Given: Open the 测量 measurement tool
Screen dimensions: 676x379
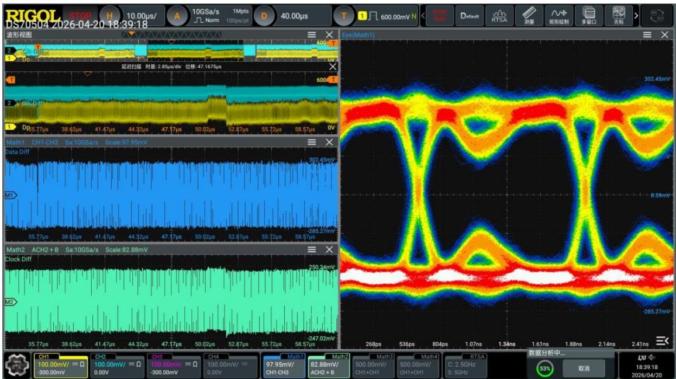Looking at the screenshot, I should [529, 16].
